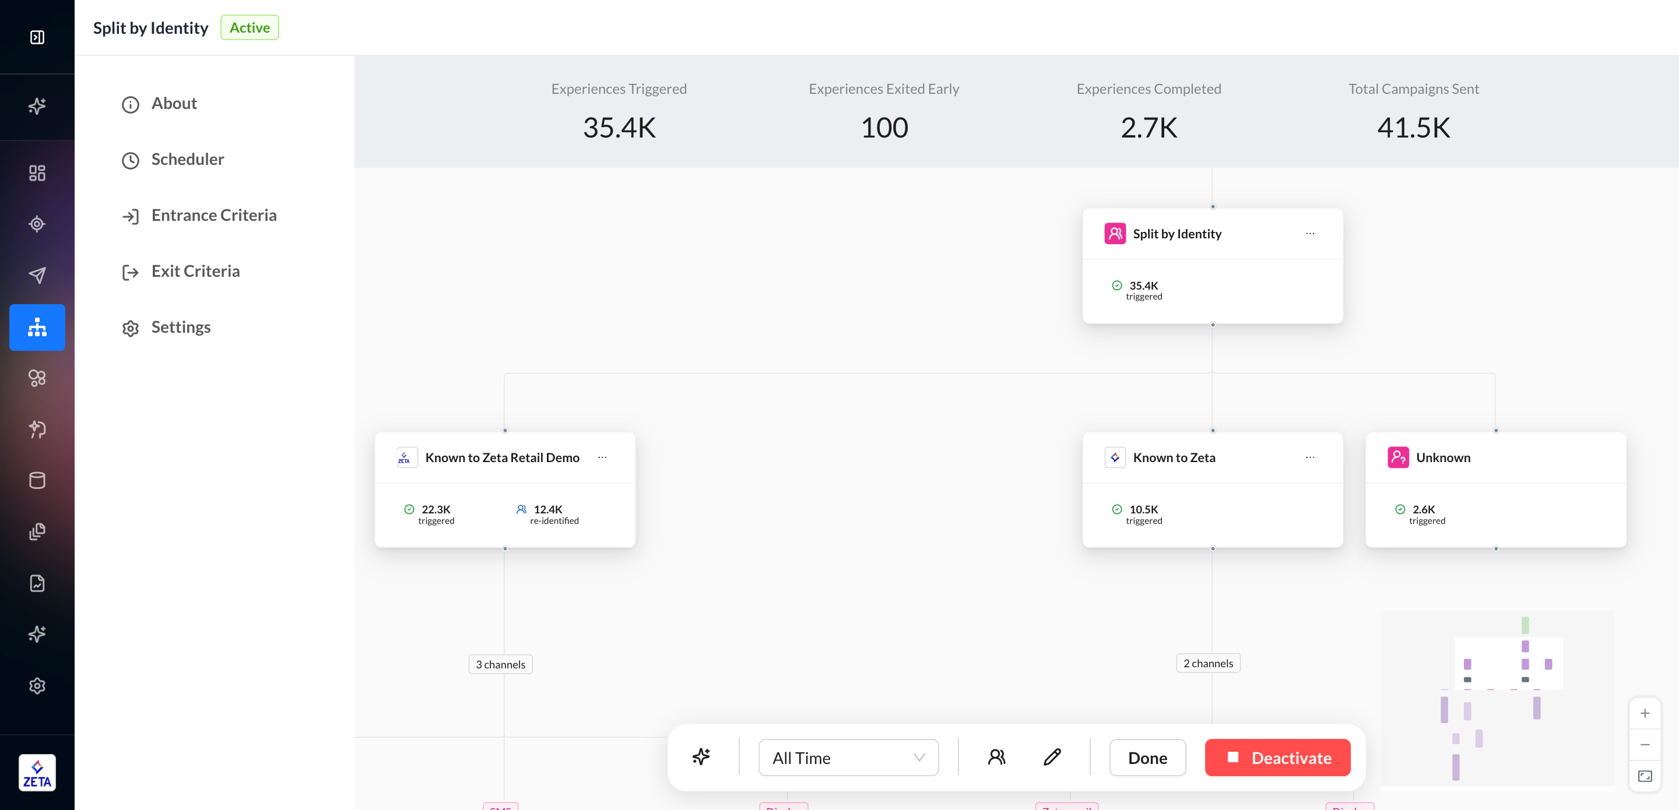The image size is (1679, 810).
Task: Click the AI sparkle icon in bottom toolbar
Action: coord(701,756)
